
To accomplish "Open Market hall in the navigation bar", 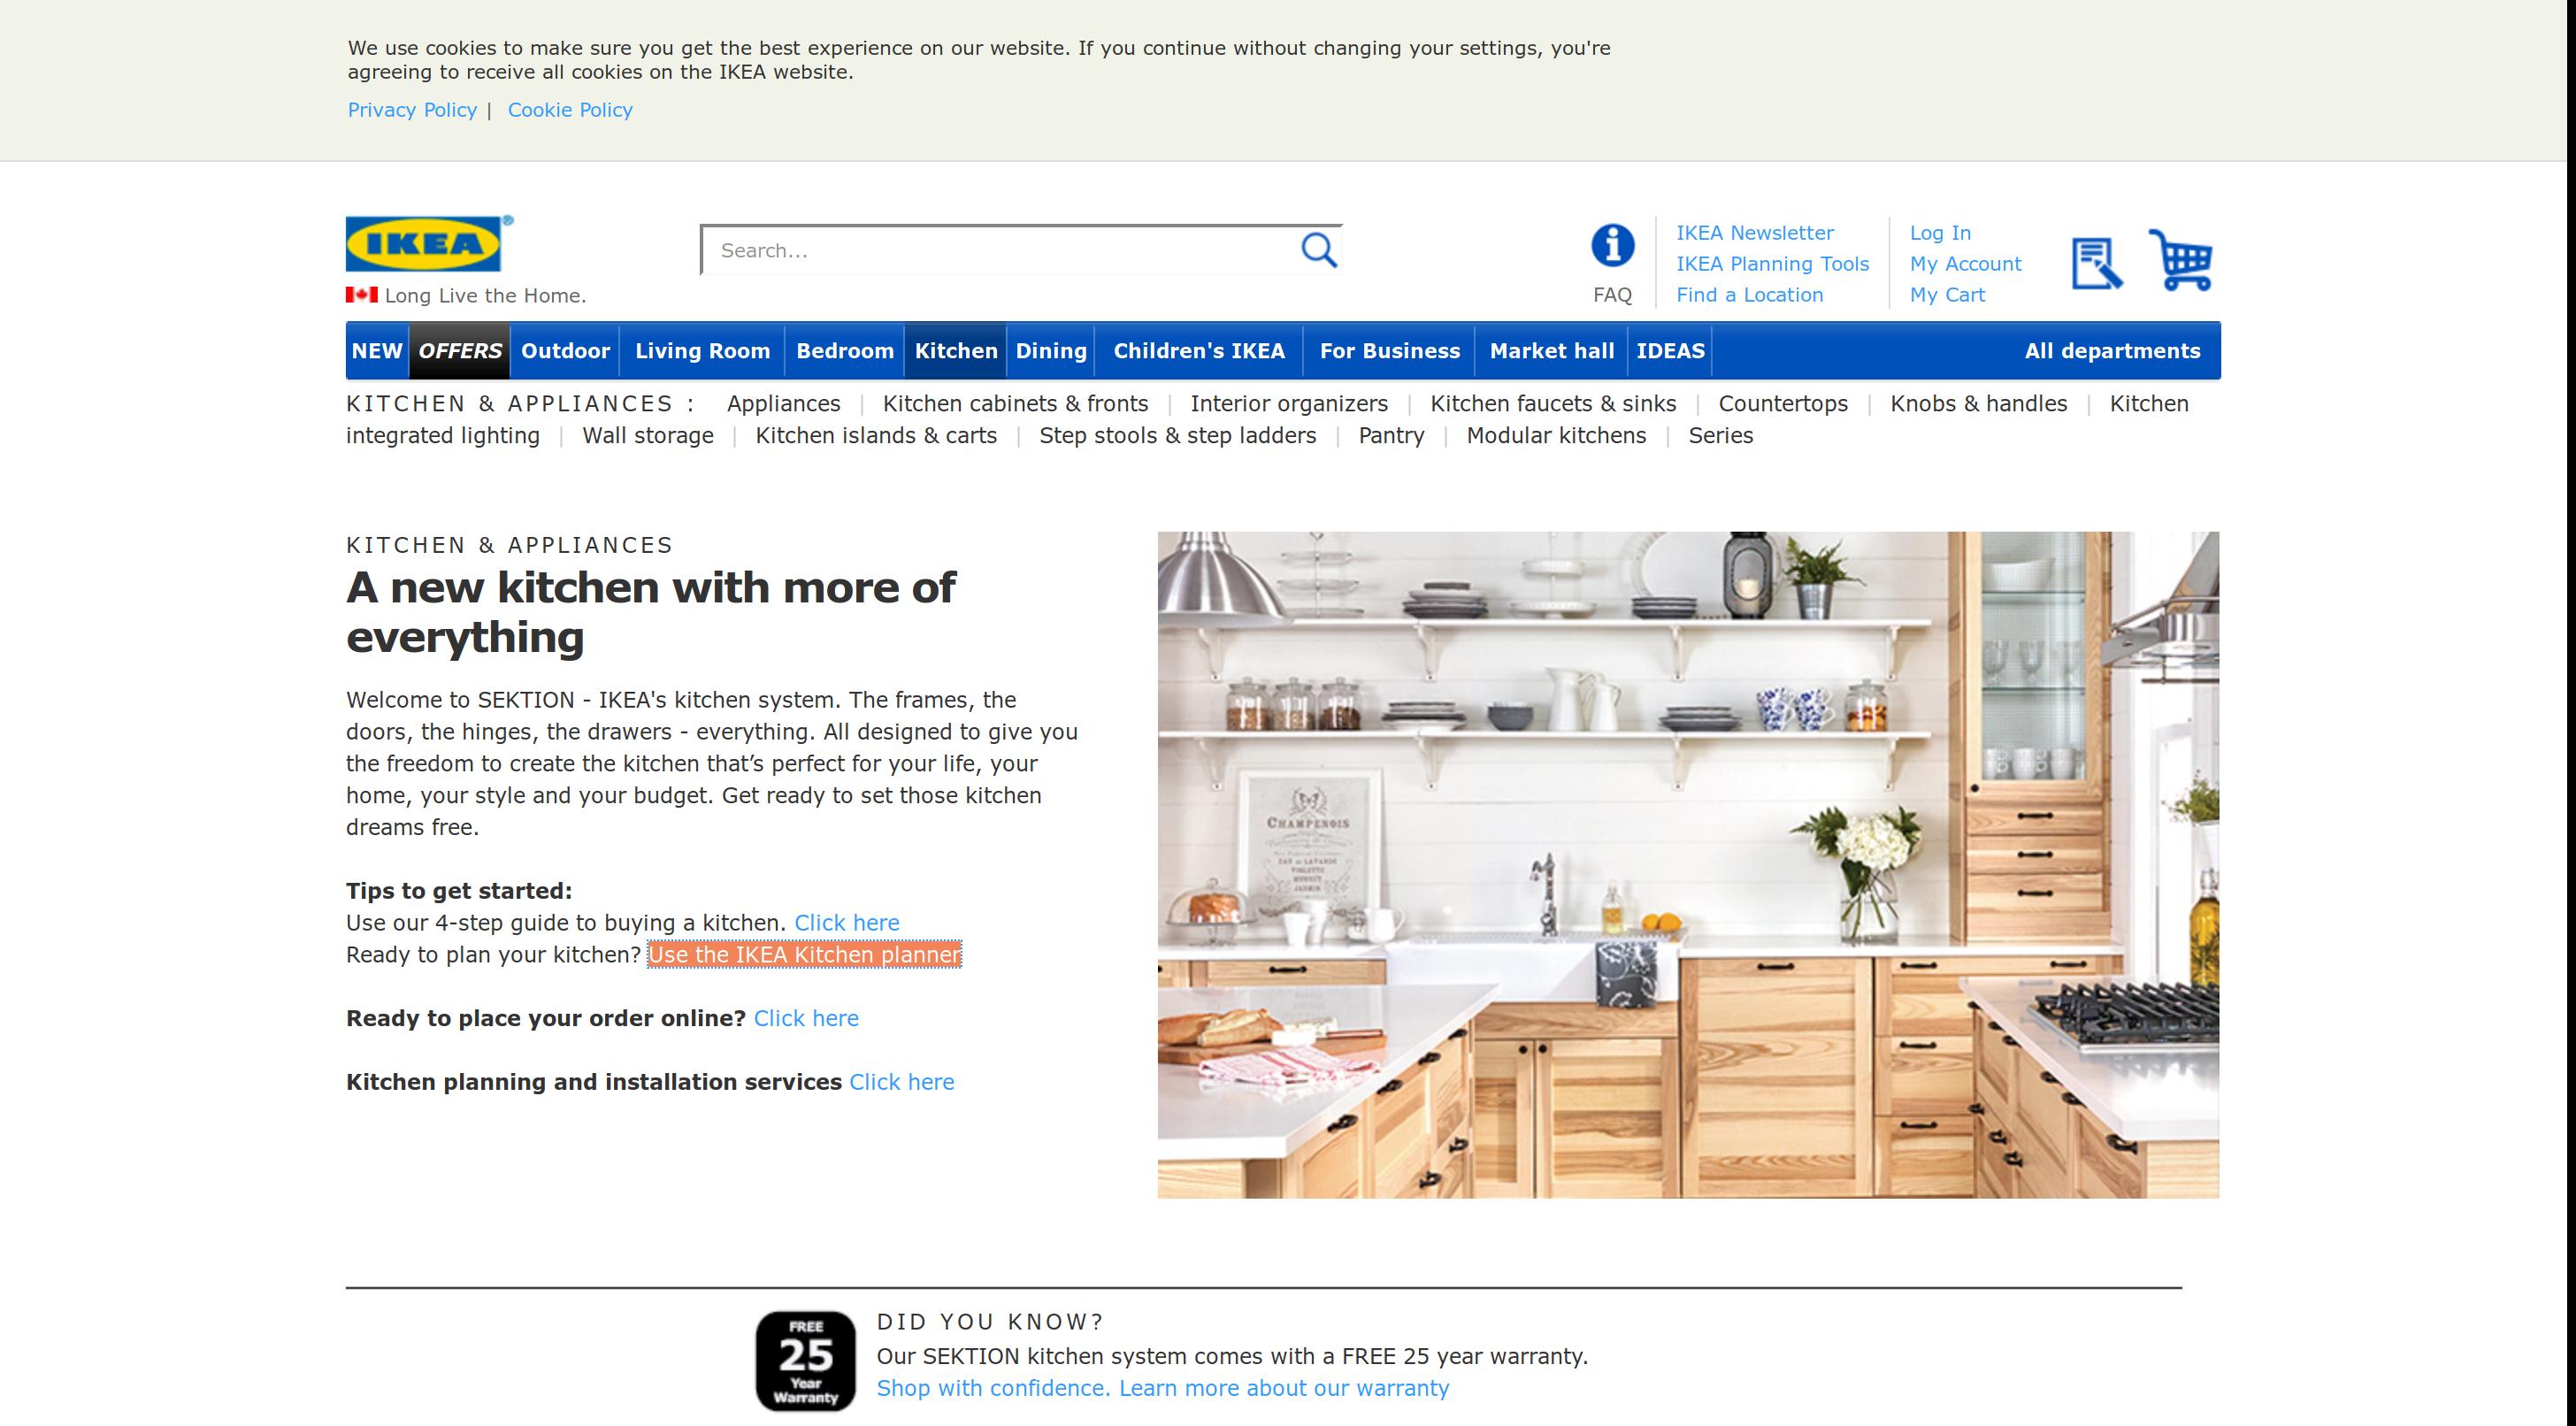I will pyautogui.click(x=1552, y=351).
